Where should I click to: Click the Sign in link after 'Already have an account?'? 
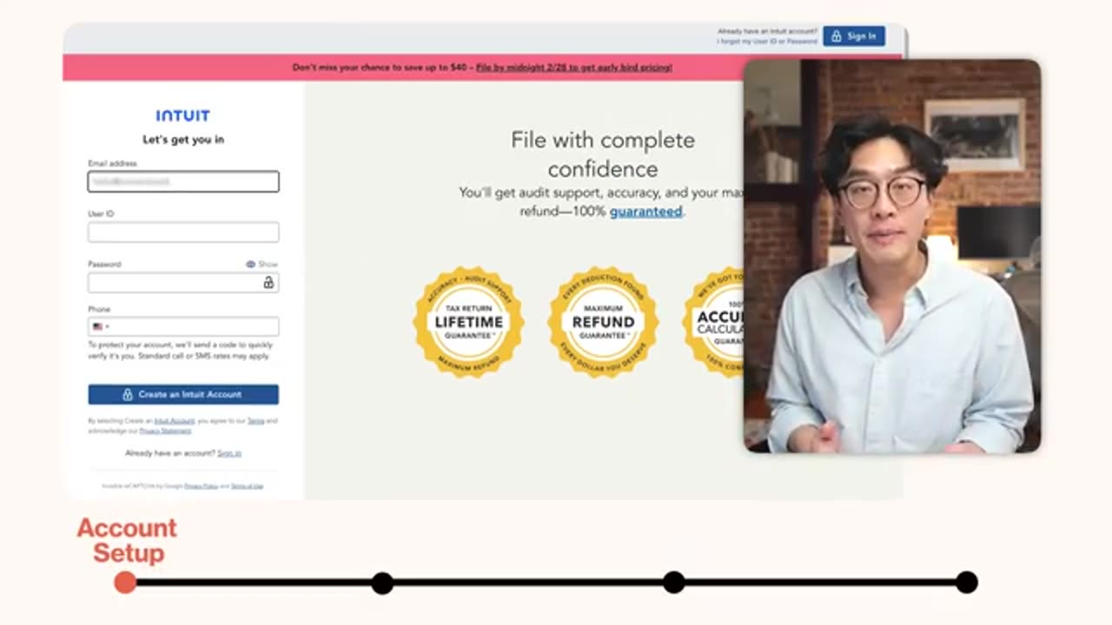tap(229, 453)
